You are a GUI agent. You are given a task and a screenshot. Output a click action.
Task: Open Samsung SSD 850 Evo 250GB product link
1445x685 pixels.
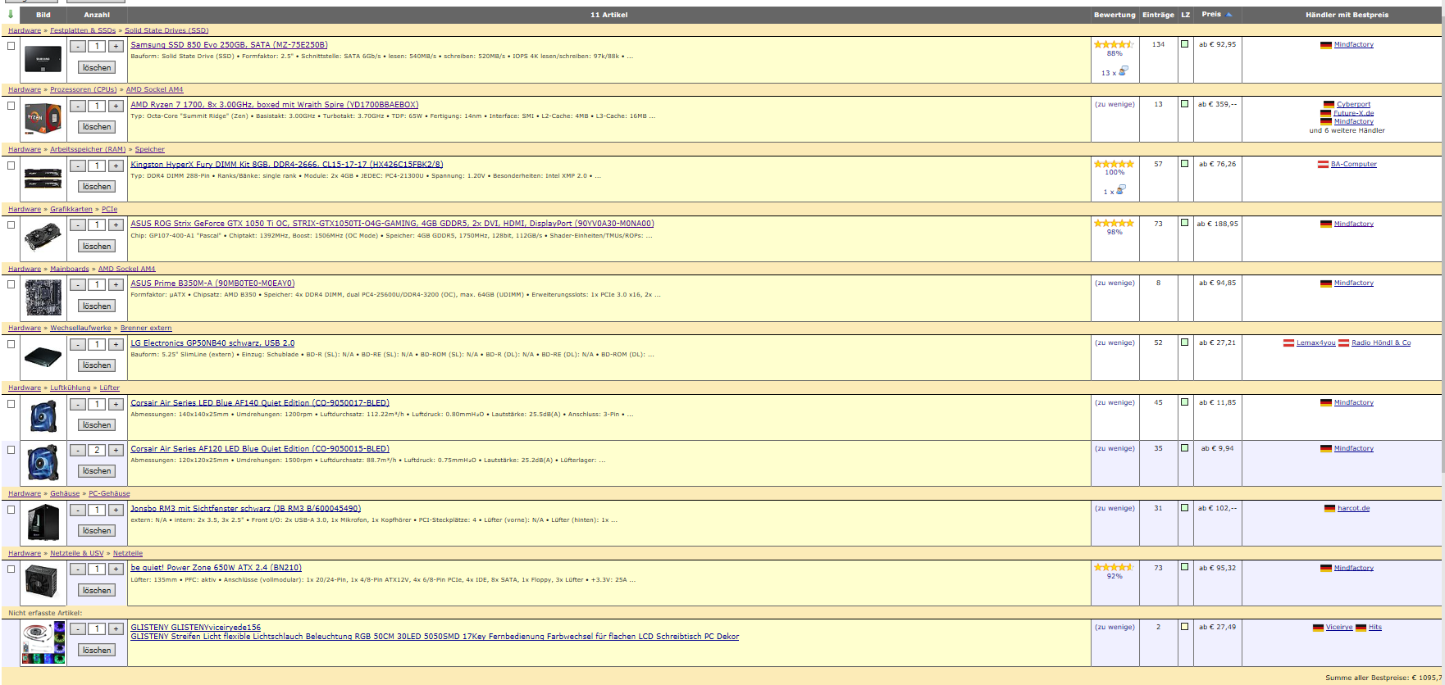(229, 45)
